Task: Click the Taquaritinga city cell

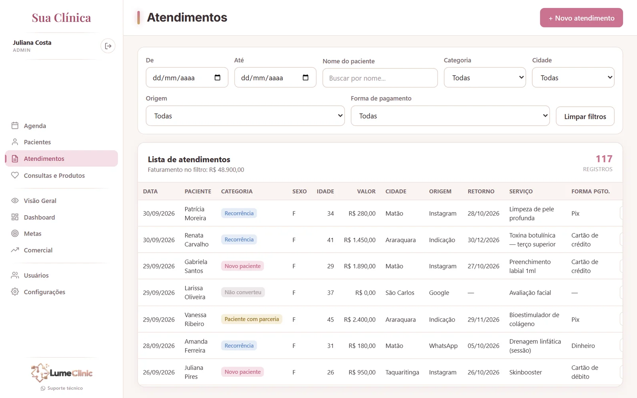Action: (x=402, y=372)
